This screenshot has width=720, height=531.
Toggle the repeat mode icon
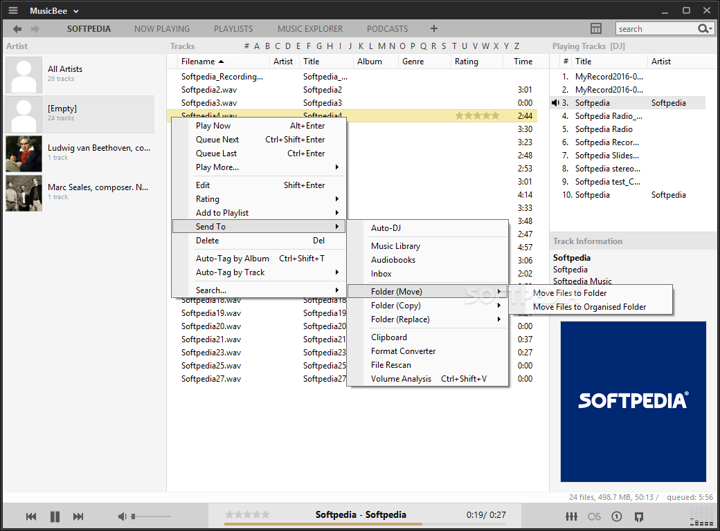(x=616, y=516)
